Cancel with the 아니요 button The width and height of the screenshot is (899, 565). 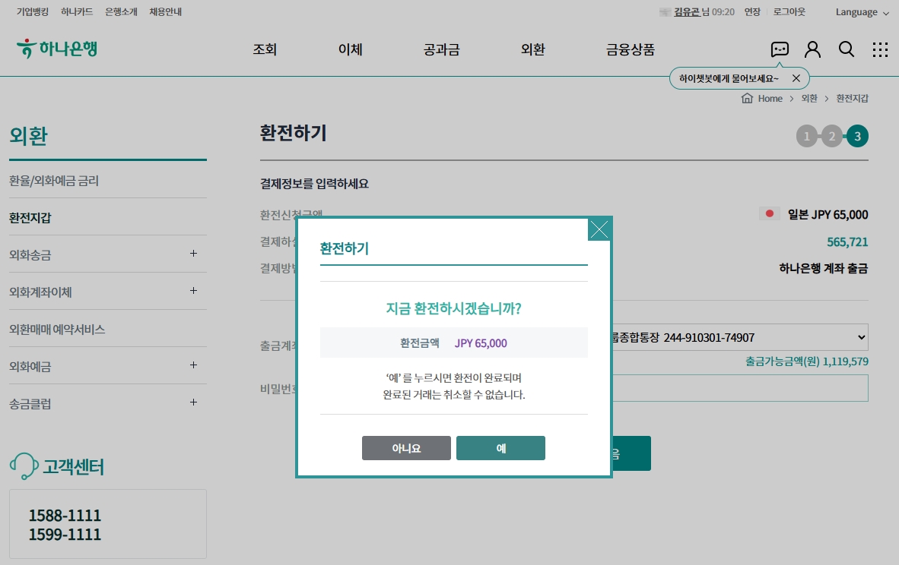tap(406, 448)
